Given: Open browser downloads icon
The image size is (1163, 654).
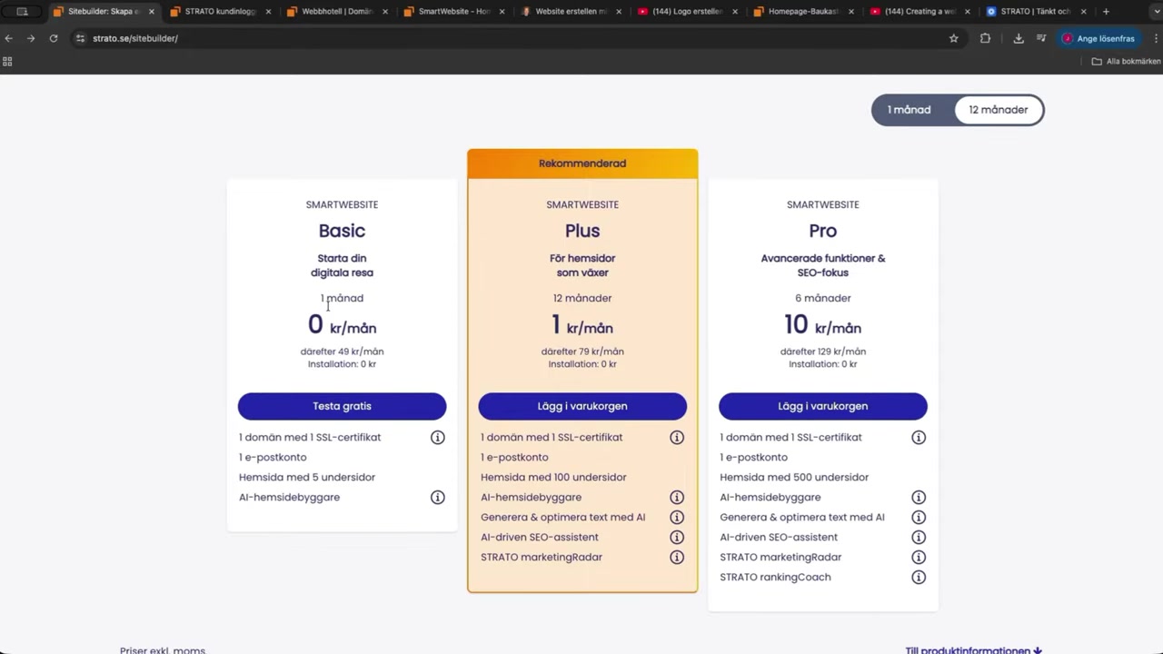Looking at the screenshot, I should coord(1018,38).
